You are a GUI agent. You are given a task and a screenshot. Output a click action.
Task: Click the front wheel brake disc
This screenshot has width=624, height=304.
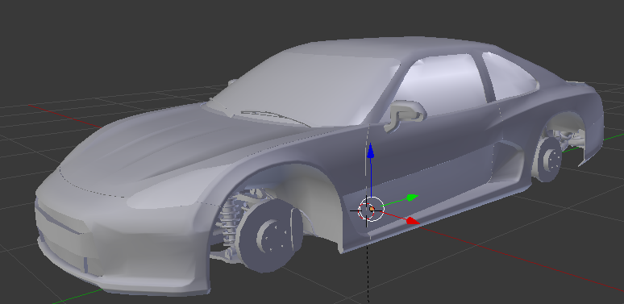[269, 236]
